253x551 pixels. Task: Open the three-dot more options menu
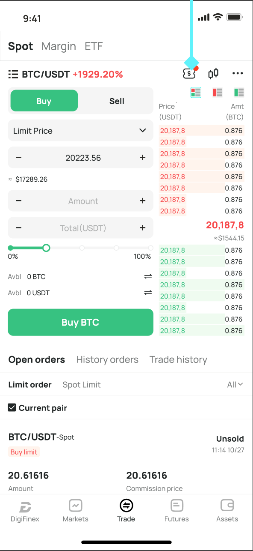click(x=238, y=74)
